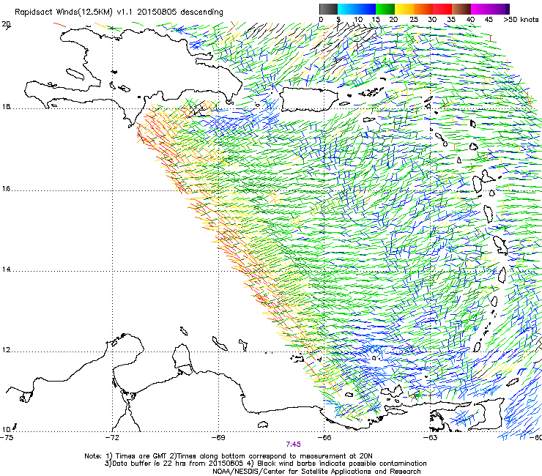The image size is (542, 476).
Task: Click the '30' legend scale label
Action: click(x=432, y=20)
